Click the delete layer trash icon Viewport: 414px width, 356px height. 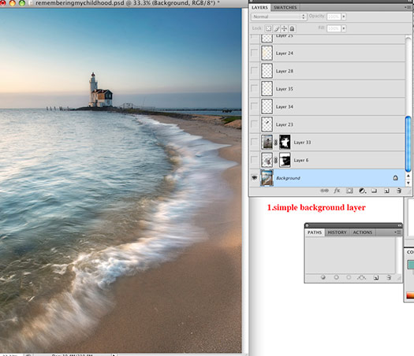[399, 191]
